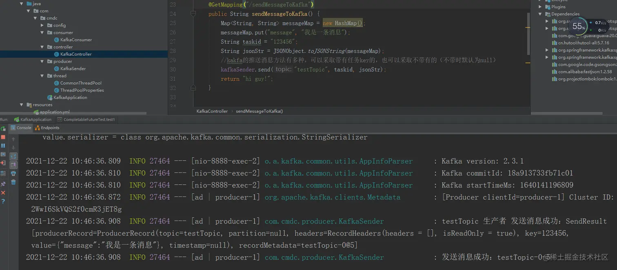Image resolution: width=617 pixels, height=270 pixels.
Task: Toggle the fold marker at method closing brace
Action: click(x=193, y=87)
